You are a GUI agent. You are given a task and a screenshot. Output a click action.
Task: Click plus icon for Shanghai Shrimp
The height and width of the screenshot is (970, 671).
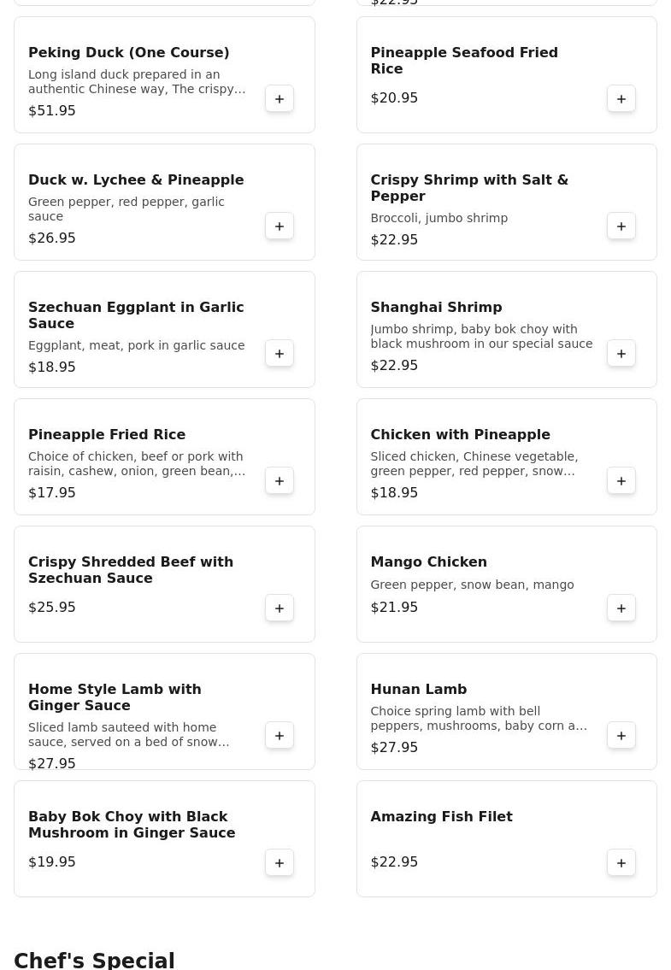[x=621, y=354]
